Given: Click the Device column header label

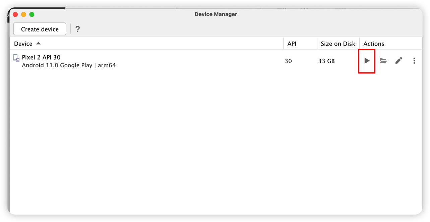Looking at the screenshot, I should 23,44.
